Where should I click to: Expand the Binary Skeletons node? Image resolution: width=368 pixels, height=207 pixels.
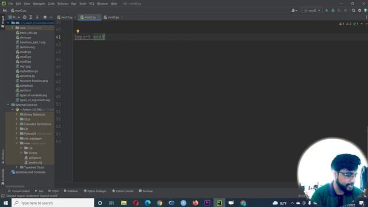coord(17,114)
